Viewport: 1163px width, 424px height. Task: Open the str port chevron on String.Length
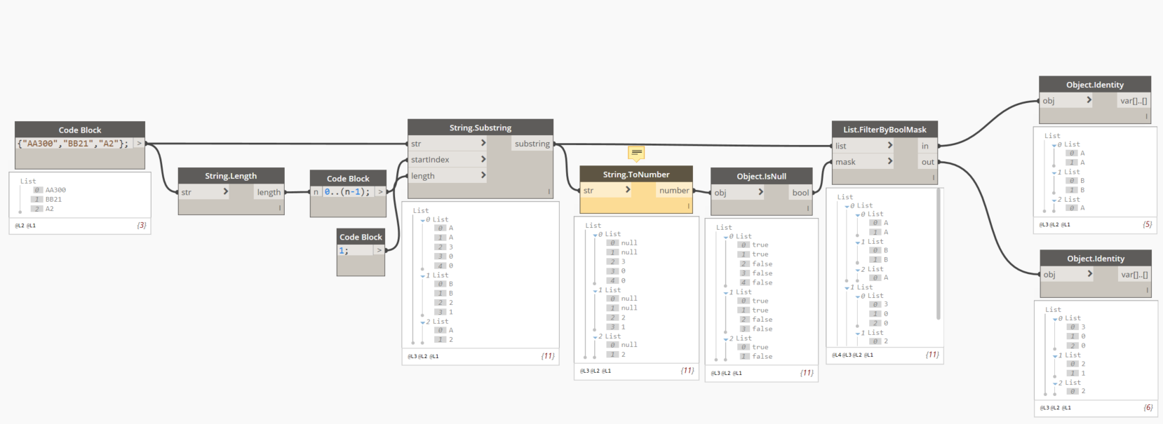pyautogui.click(x=226, y=191)
